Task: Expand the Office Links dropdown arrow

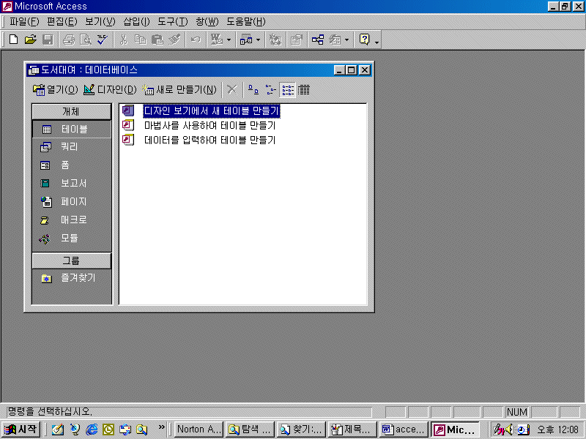Action: pos(229,40)
